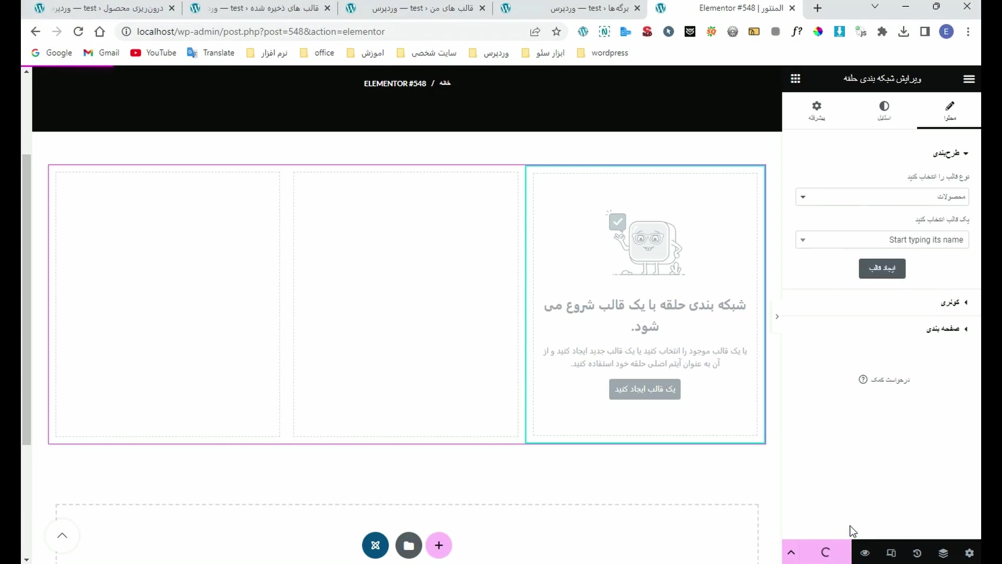Click ایجاد قالب button in panel

882,268
